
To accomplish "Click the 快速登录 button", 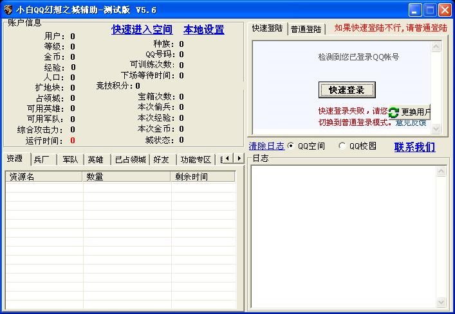I will tap(347, 90).
